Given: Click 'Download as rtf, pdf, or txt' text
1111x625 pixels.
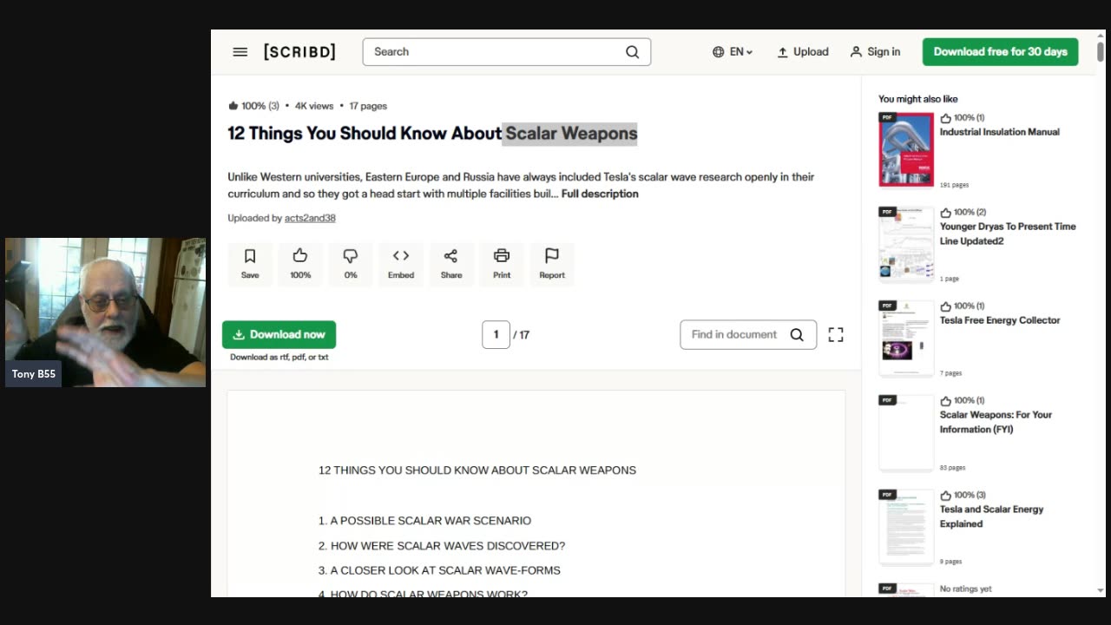Looking at the screenshot, I should point(279,357).
